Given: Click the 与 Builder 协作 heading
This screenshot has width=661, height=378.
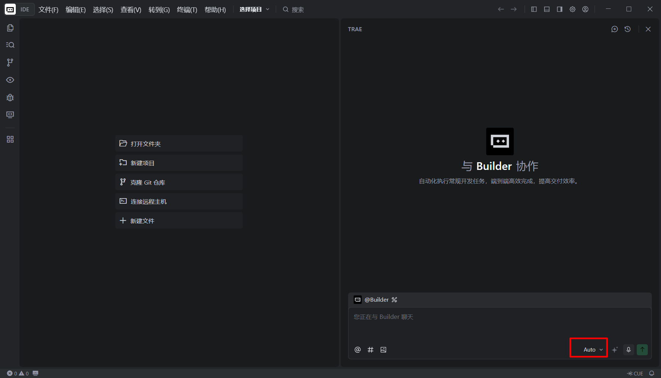Looking at the screenshot, I should tap(500, 166).
